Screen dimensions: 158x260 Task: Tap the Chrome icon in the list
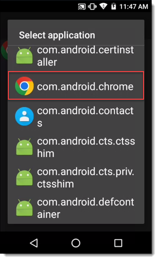pos(24,86)
